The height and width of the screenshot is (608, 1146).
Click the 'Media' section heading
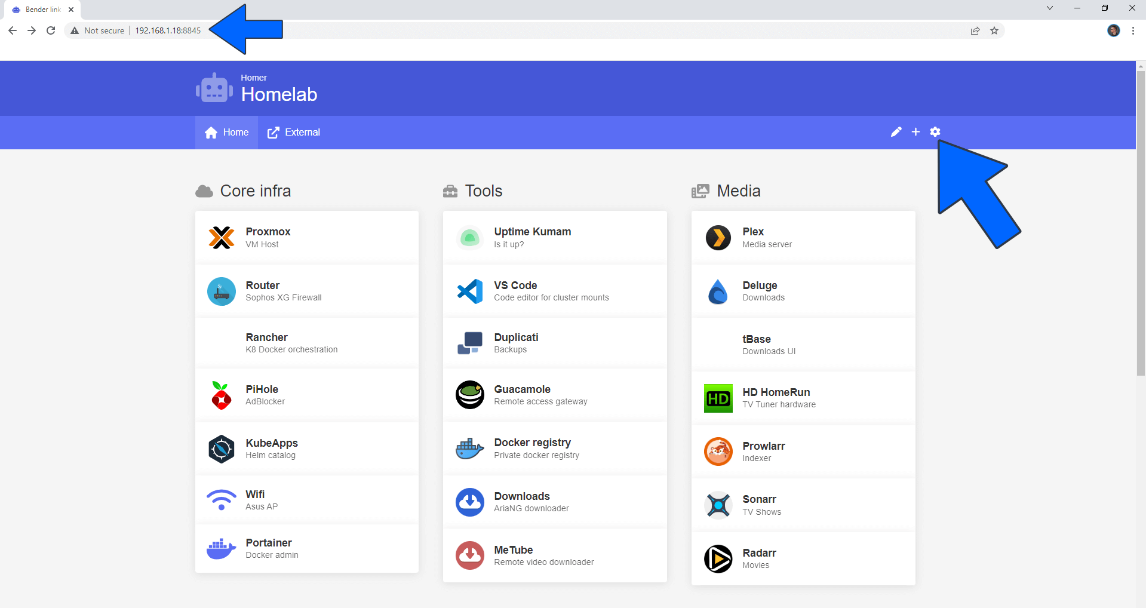click(739, 191)
